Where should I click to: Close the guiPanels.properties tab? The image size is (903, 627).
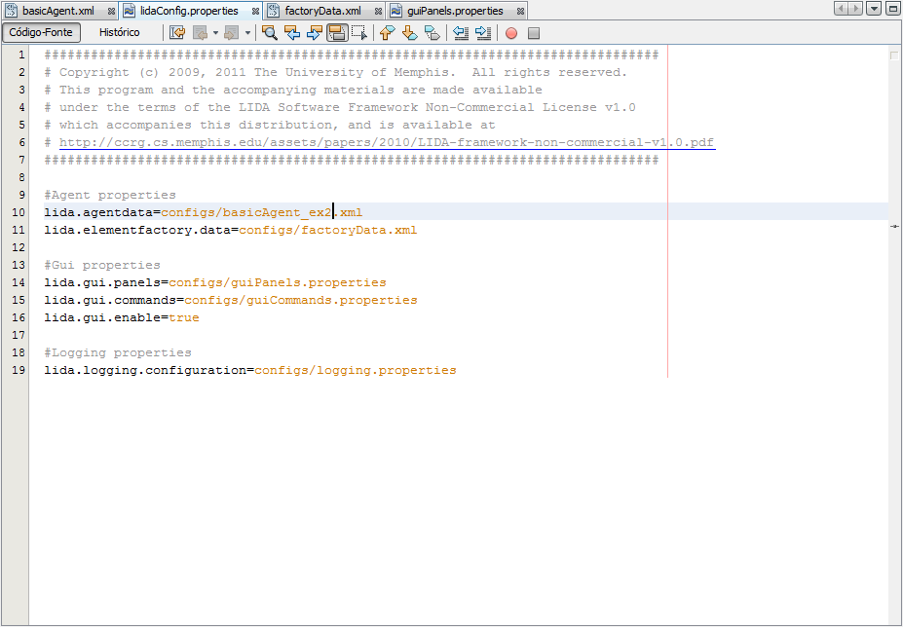click(520, 12)
